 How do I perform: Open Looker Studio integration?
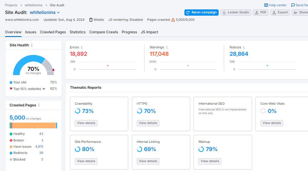[x=236, y=13]
